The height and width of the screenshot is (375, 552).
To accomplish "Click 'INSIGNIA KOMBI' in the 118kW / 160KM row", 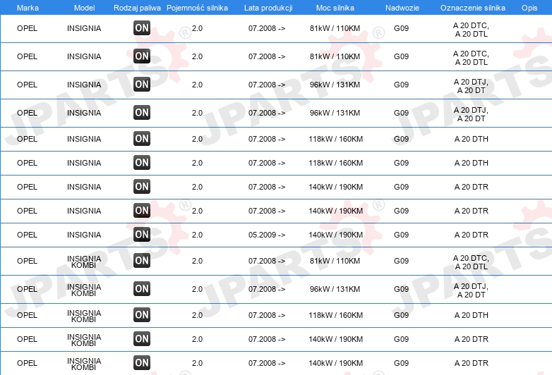I will [x=84, y=316].
